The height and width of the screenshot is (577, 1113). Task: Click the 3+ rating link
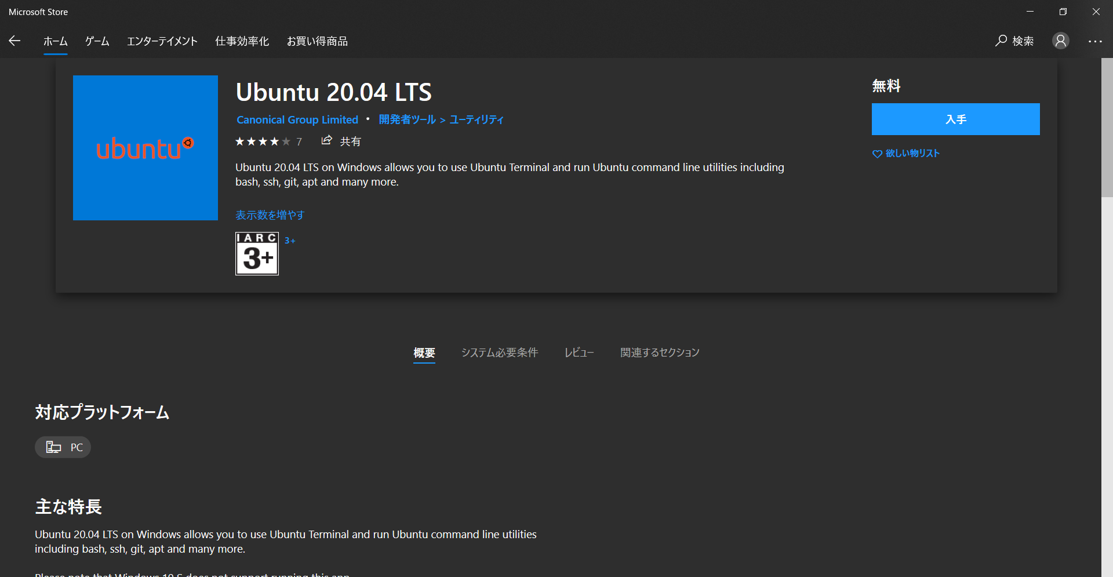pyautogui.click(x=290, y=241)
